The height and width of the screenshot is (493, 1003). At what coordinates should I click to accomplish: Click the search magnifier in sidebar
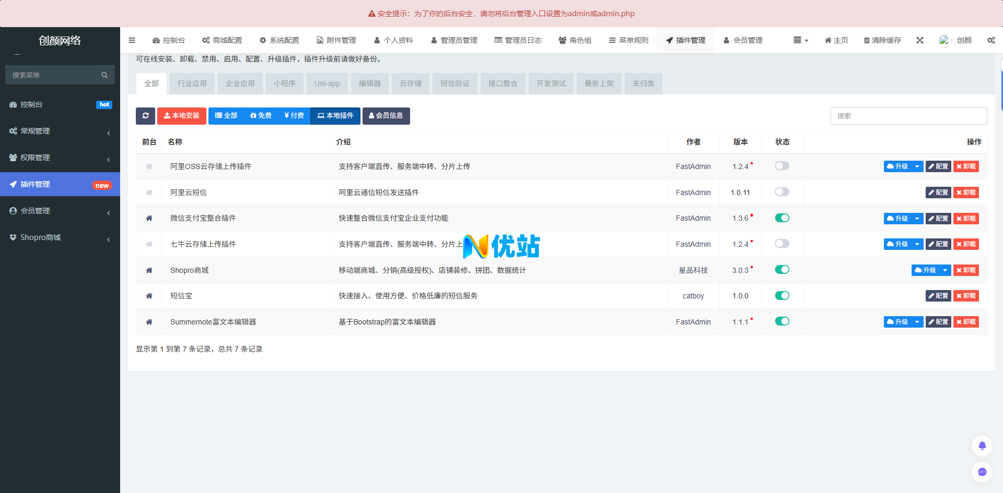tap(104, 75)
